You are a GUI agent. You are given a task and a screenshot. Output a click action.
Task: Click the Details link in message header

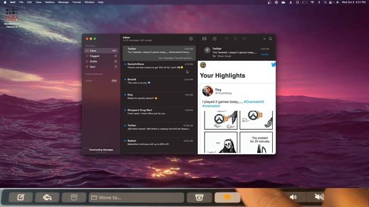(x=265, y=54)
